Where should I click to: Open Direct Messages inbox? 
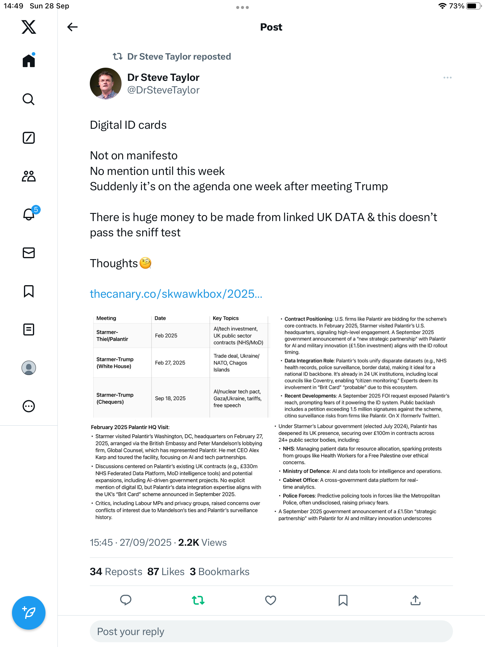(x=29, y=253)
